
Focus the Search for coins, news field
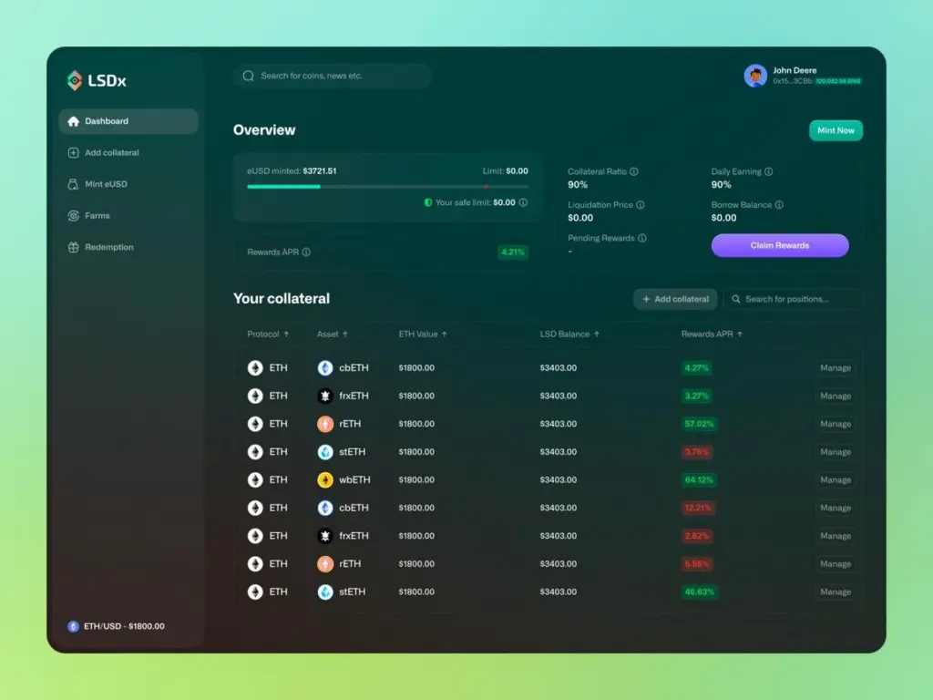(333, 76)
